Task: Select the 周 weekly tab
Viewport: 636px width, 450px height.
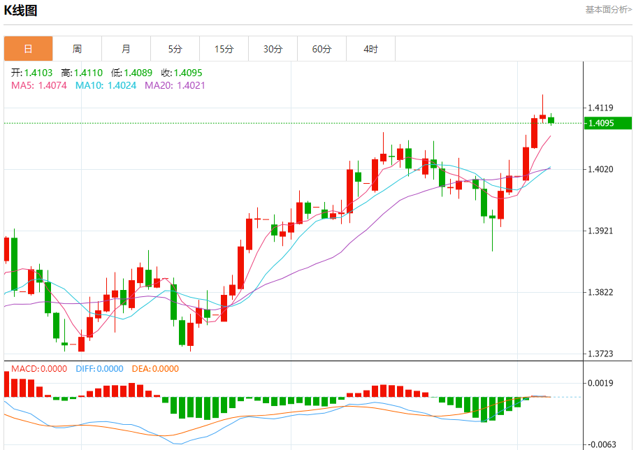Action: coord(77,49)
